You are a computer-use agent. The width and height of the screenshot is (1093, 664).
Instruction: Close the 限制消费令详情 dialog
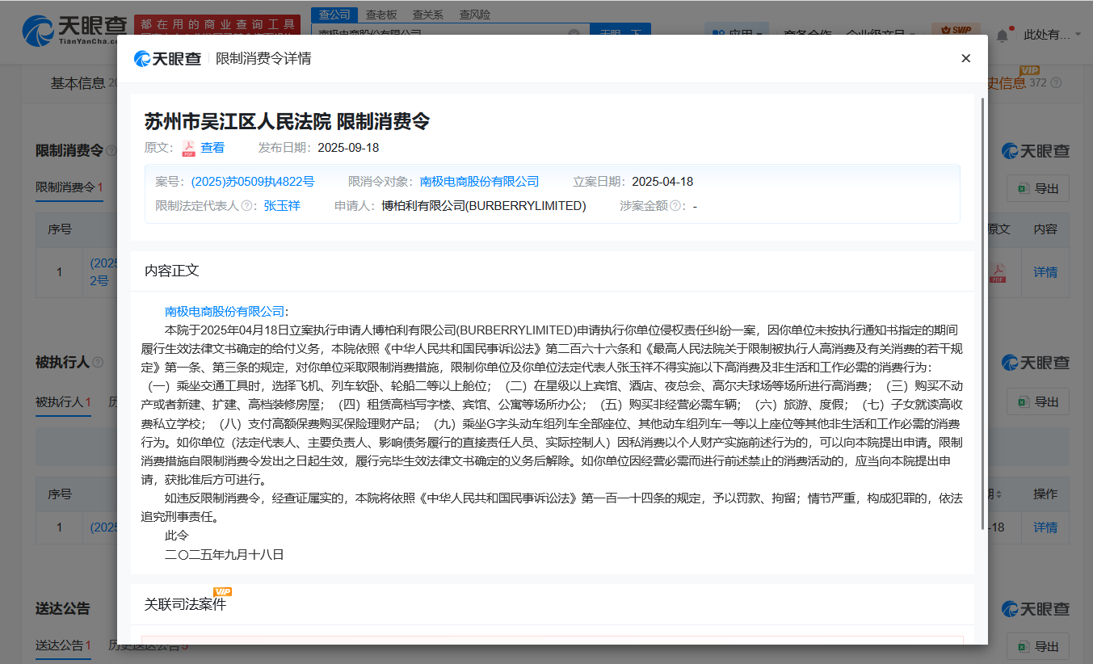tap(965, 58)
